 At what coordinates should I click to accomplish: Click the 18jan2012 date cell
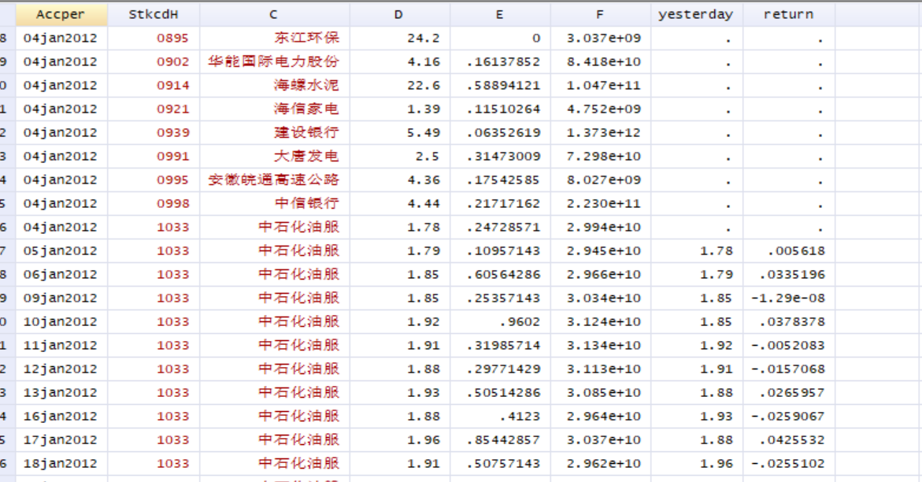61,464
